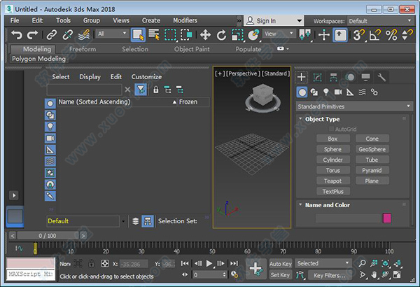
Task: Open the Standard Primitives dropdown
Action: 353,106
